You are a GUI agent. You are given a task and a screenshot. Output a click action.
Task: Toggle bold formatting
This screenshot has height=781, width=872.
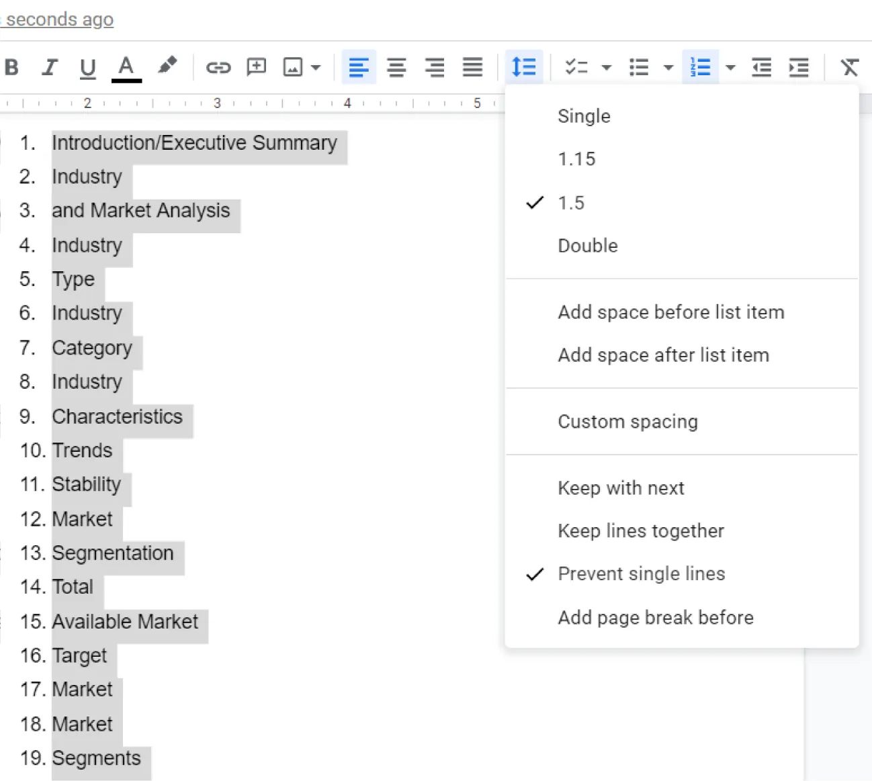pos(11,67)
